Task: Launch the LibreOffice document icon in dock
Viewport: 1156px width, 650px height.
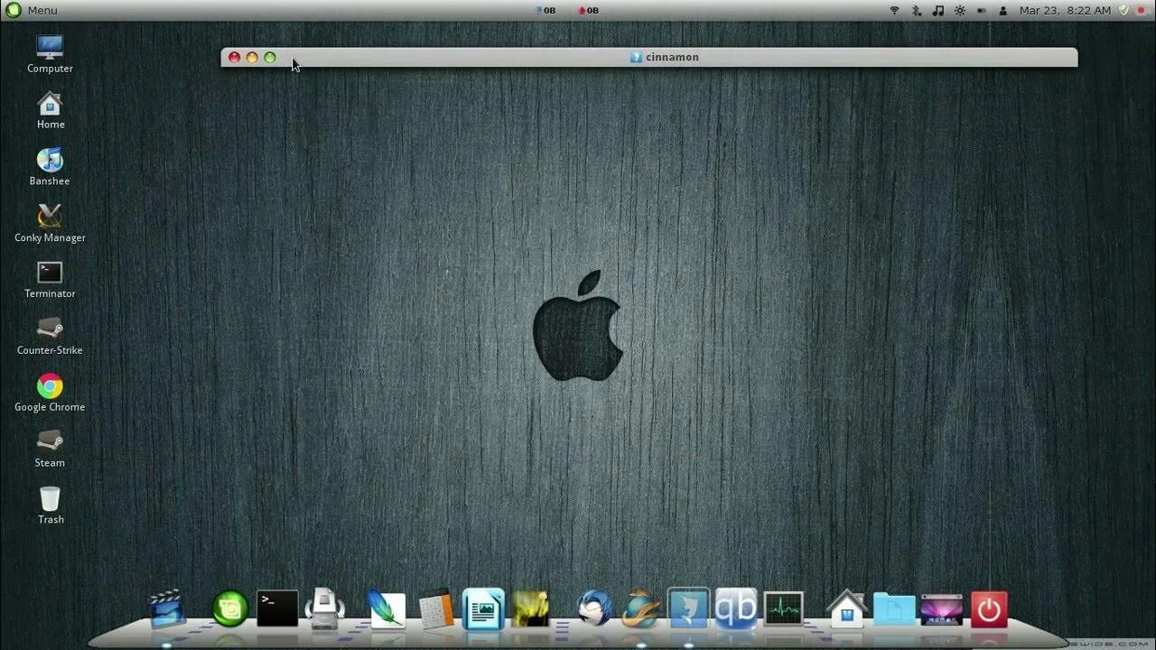Action: coord(483,608)
